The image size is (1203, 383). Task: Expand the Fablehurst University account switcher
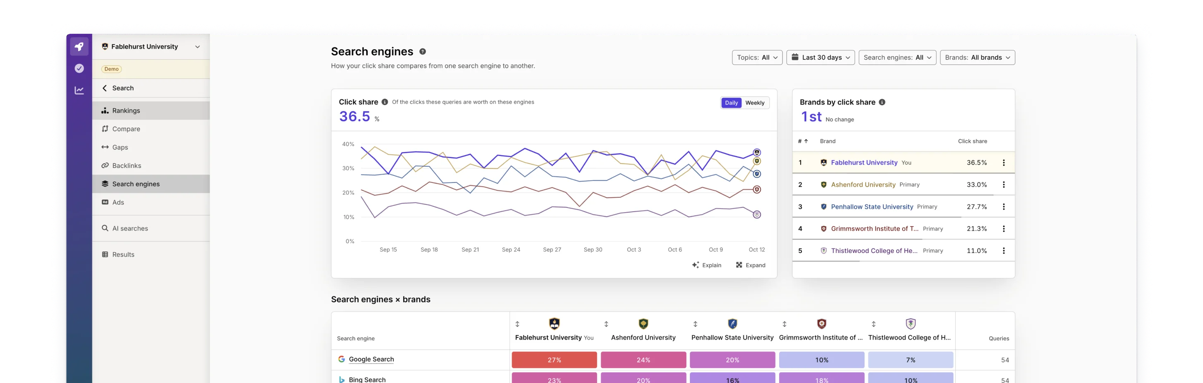[151, 47]
